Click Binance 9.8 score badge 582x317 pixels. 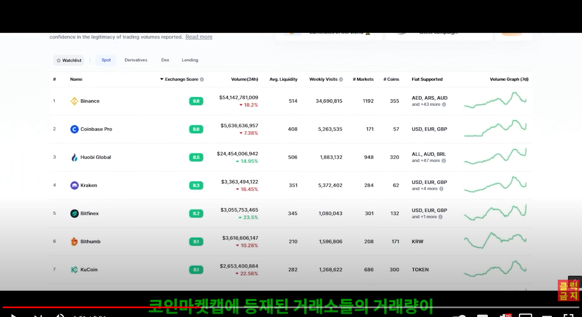[196, 101]
